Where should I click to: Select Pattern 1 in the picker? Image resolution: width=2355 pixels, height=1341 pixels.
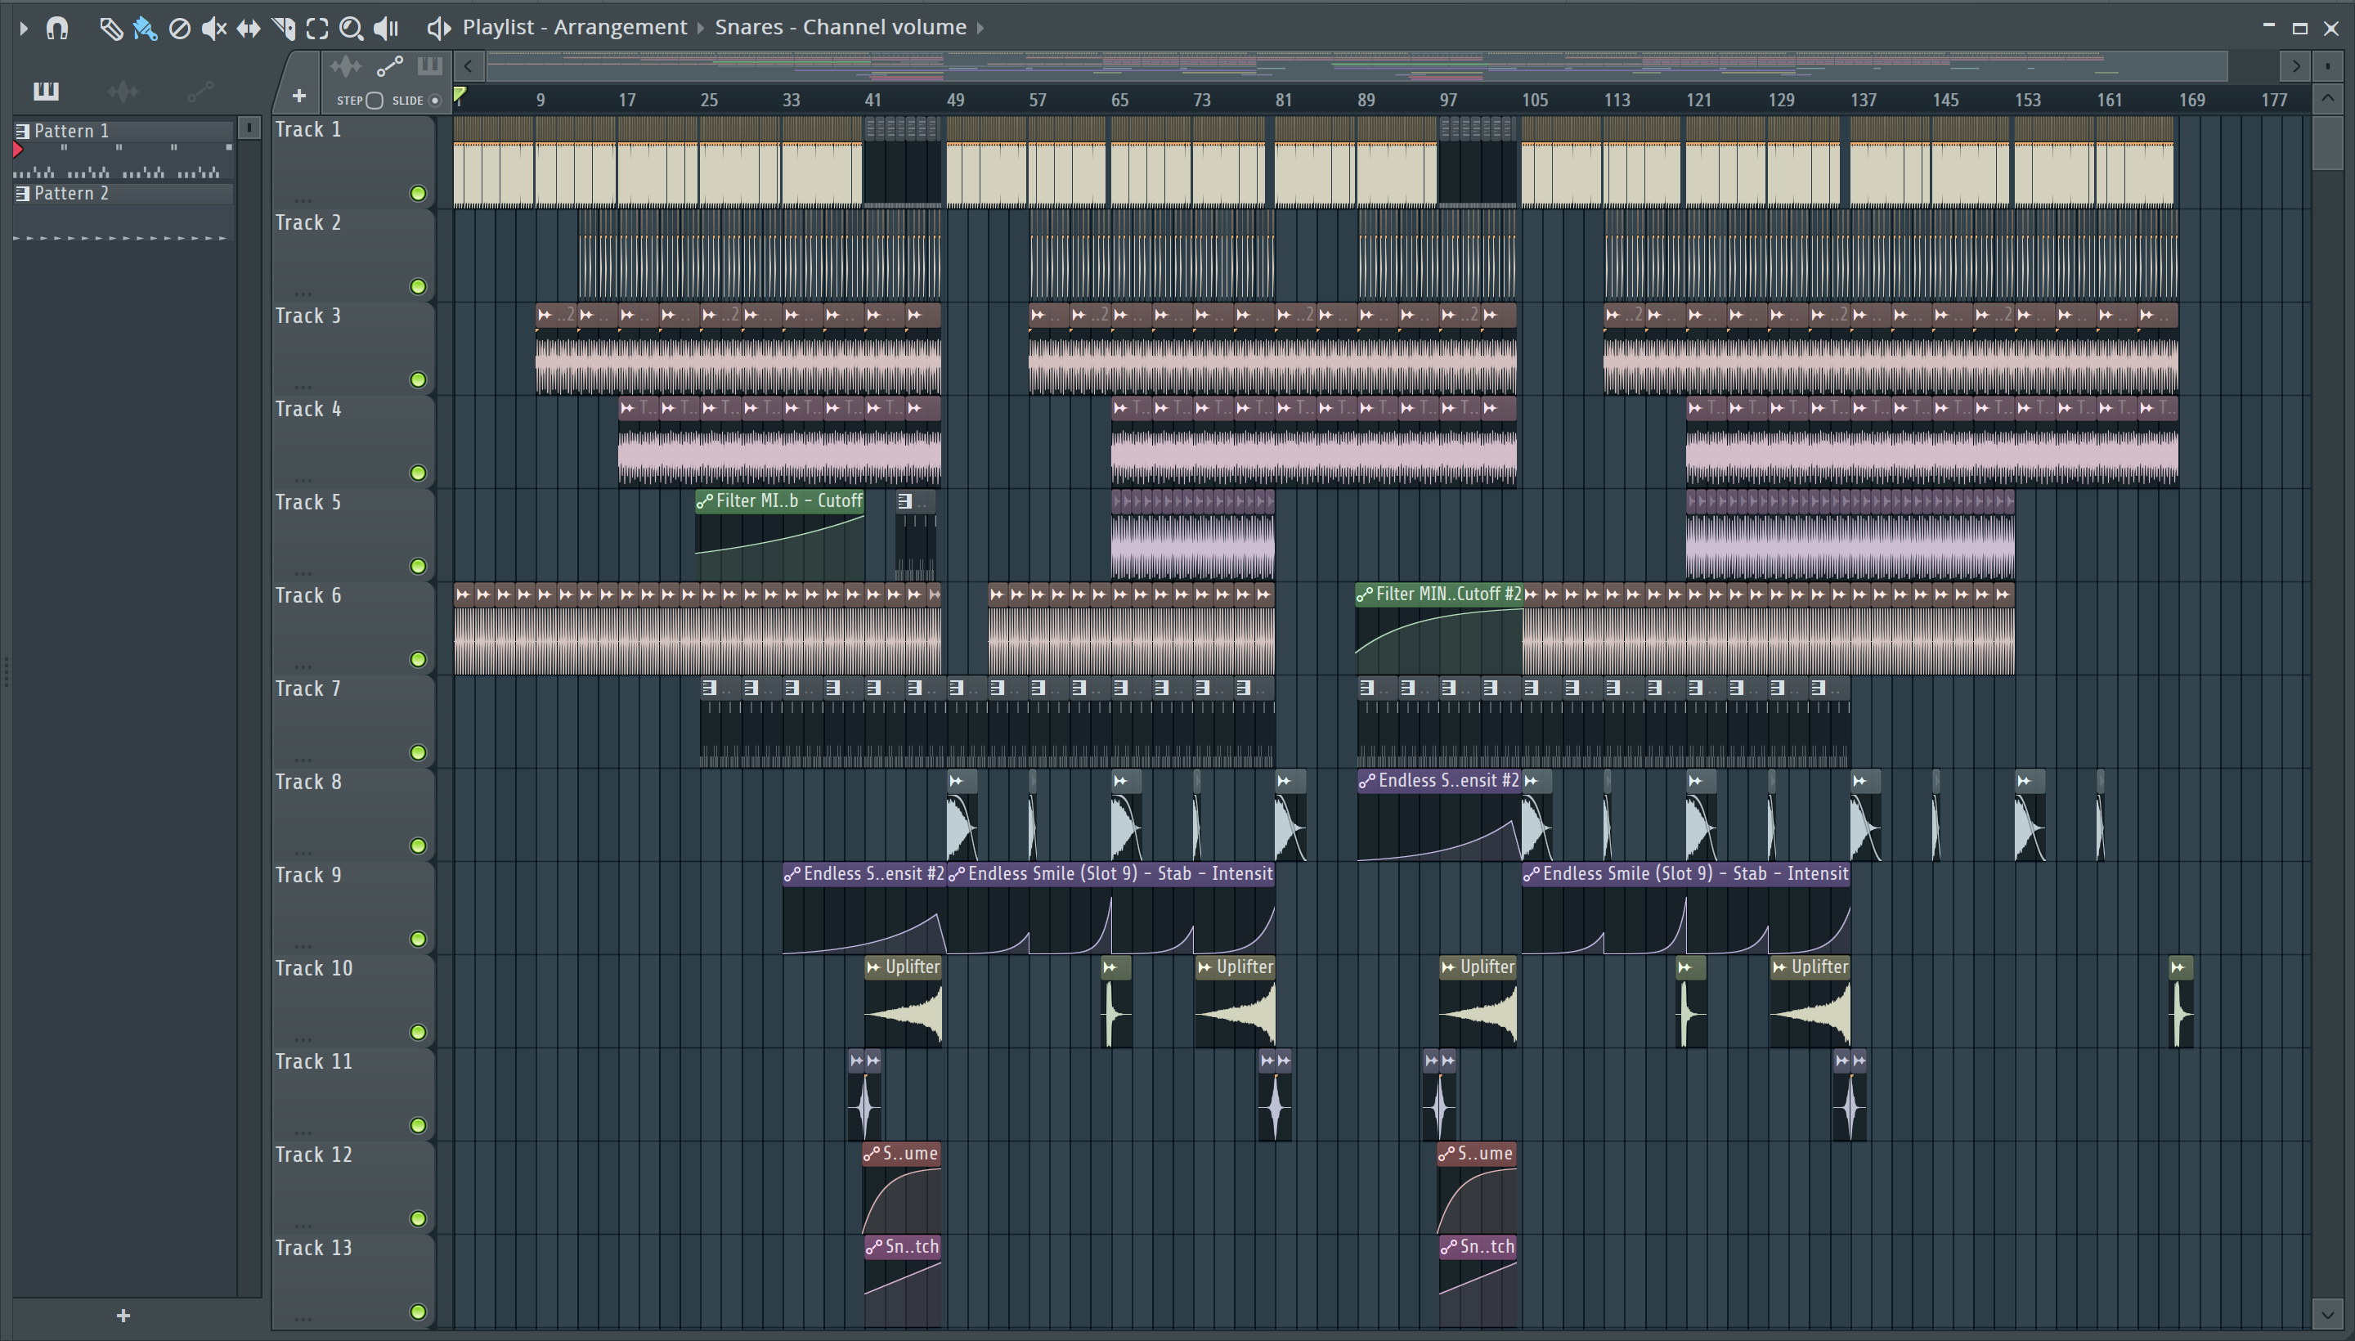pos(123,131)
